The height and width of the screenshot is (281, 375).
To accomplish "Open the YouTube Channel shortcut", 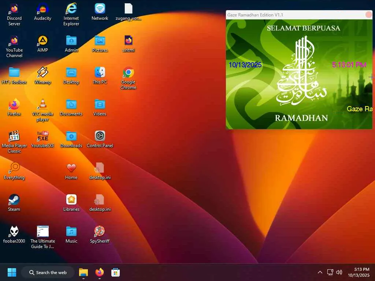I will coord(14,46).
